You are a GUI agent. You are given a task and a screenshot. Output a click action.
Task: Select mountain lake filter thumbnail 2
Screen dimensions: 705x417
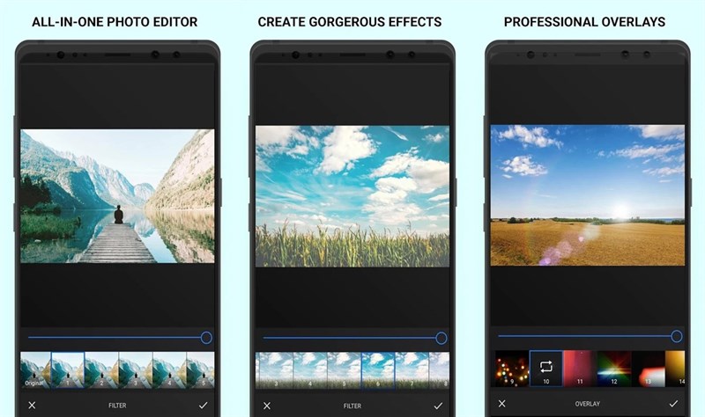[x=101, y=370]
